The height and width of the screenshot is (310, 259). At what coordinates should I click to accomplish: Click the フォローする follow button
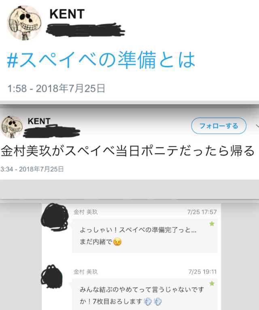pyautogui.click(x=219, y=126)
